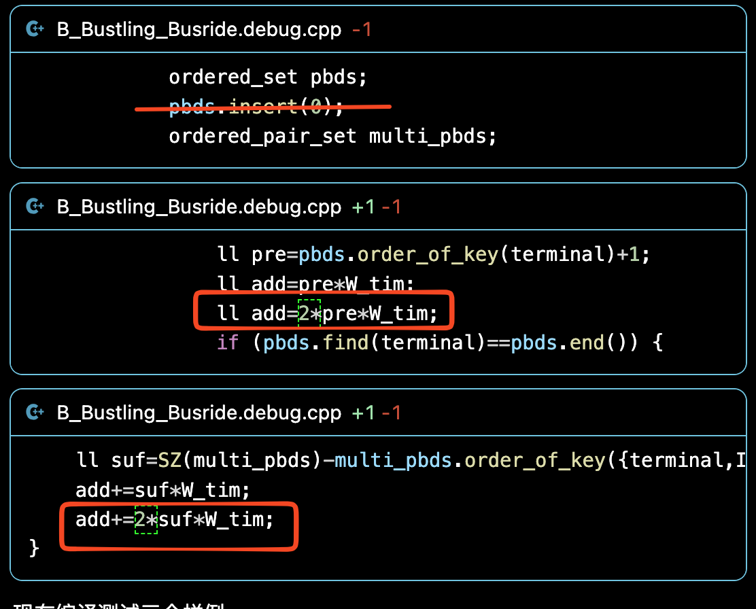Open B_Bustling_Busride.debug.cpp from the second card header
Screen dimensions: 756x609
199,206
